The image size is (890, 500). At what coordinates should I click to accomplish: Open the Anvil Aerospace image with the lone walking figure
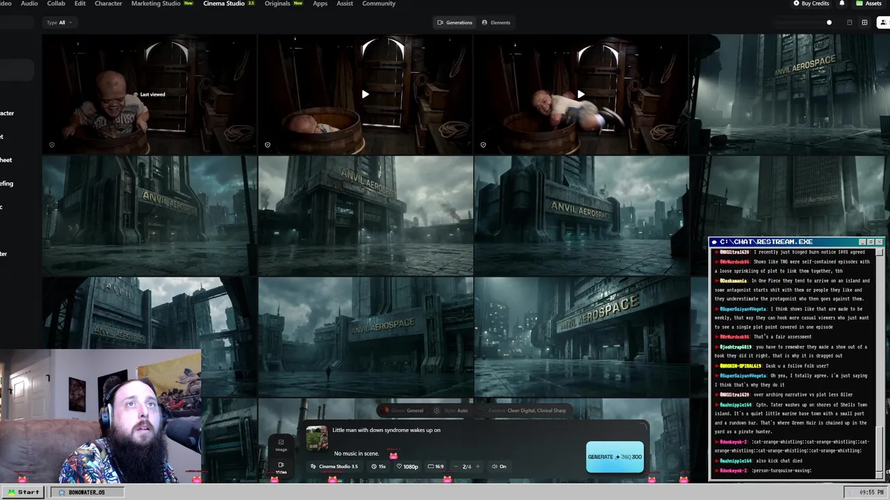pyautogui.click(x=365, y=337)
